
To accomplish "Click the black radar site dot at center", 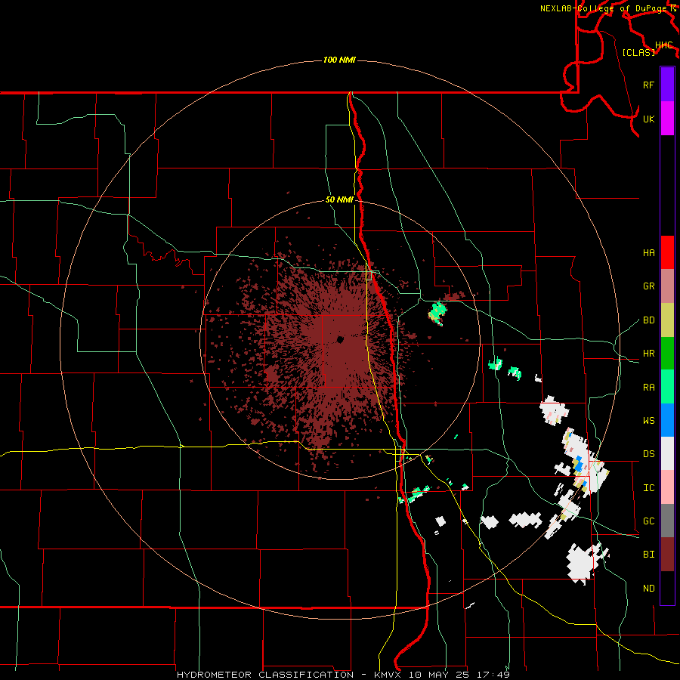I will coord(340,339).
